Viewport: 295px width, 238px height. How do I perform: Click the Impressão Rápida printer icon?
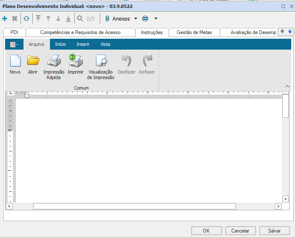point(54,61)
